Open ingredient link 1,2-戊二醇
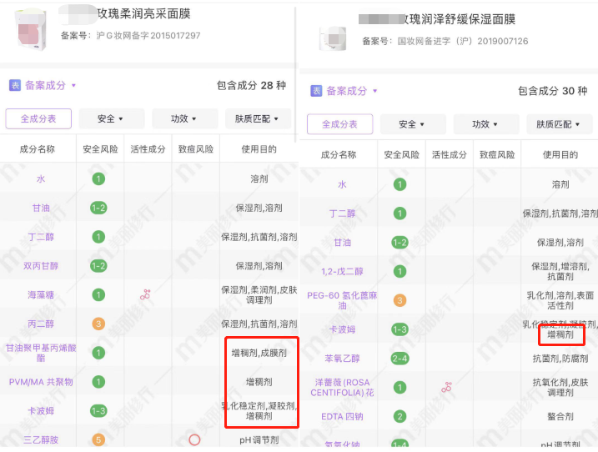The image size is (598, 452). [342, 271]
